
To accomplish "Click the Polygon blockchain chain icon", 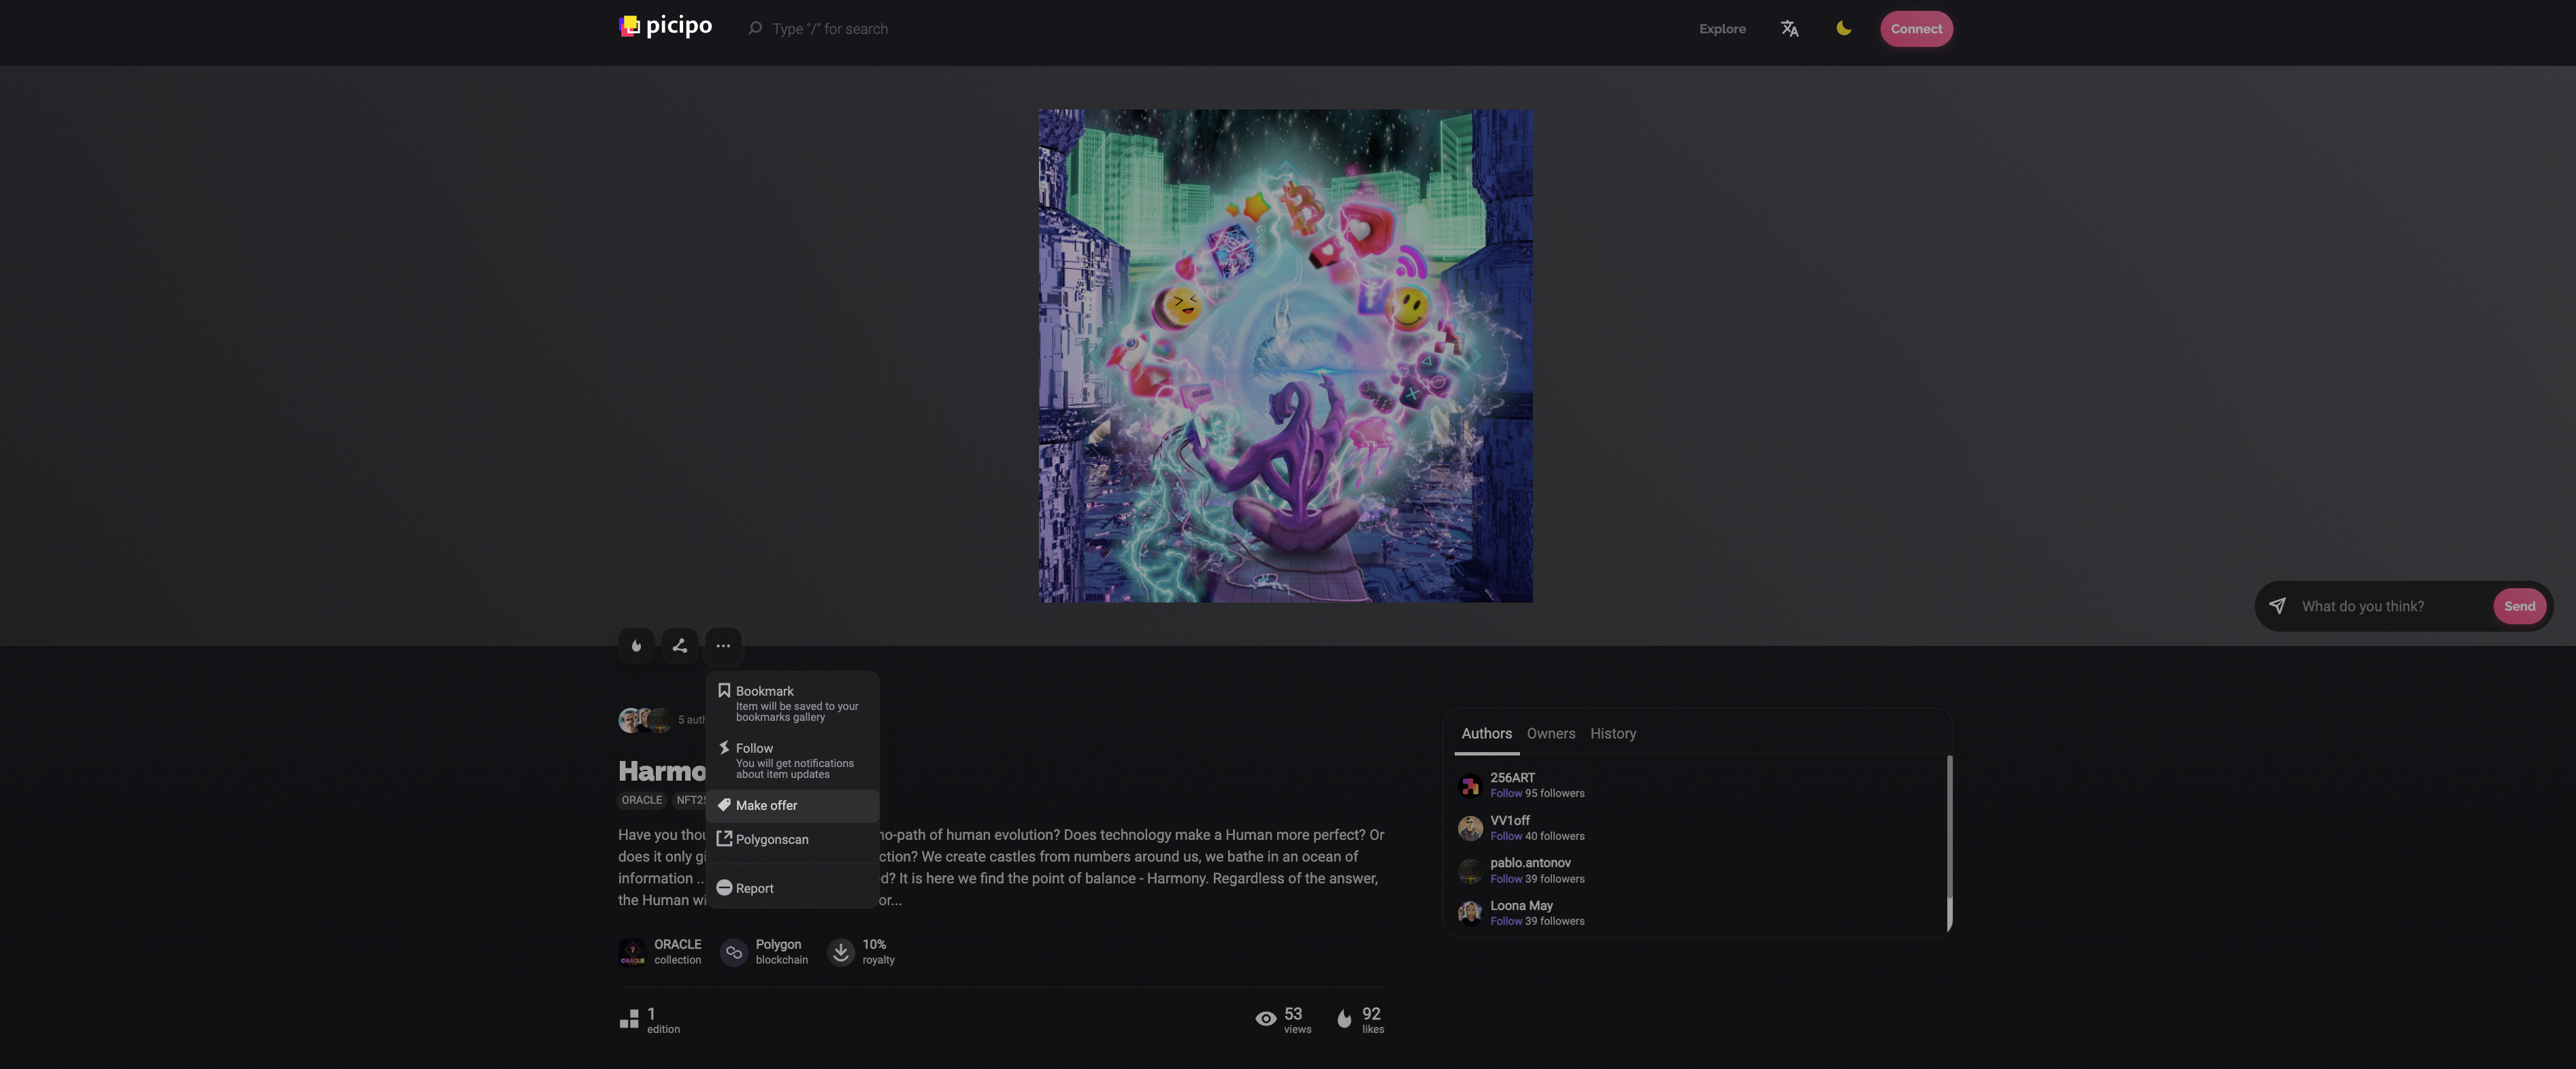I will click(x=734, y=952).
